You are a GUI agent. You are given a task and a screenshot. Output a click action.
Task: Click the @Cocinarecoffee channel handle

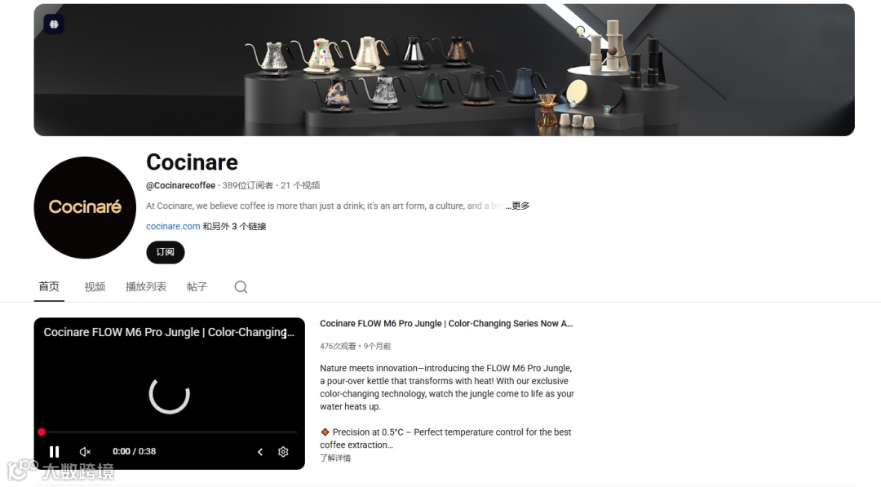pyautogui.click(x=180, y=185)
